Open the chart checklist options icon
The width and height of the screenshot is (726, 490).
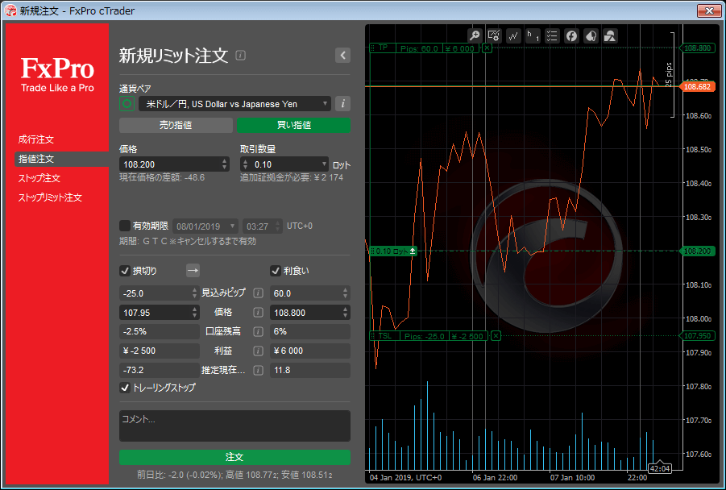pyautogui.click(x=552, y=35)
